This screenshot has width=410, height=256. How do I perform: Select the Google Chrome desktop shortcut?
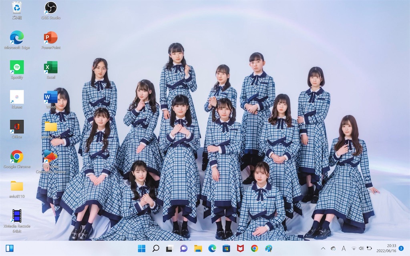17,159
